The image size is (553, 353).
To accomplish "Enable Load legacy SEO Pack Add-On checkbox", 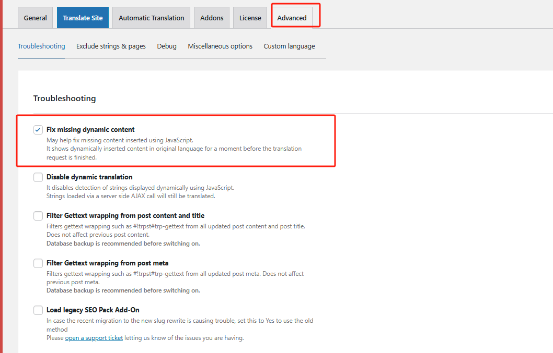I will [x=38, y=310].
